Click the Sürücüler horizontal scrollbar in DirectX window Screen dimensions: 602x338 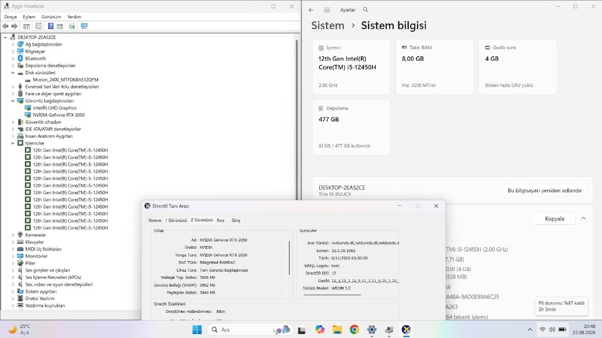(332, 295)
